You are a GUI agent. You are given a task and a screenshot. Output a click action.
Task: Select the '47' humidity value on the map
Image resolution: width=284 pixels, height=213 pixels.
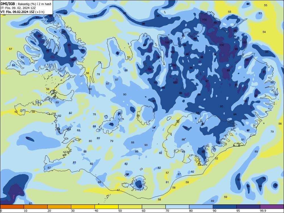pyautogui.click(x=118, y=190)
